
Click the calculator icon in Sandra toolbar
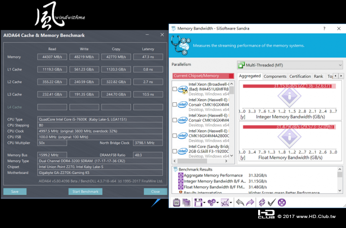click(177, 203)
